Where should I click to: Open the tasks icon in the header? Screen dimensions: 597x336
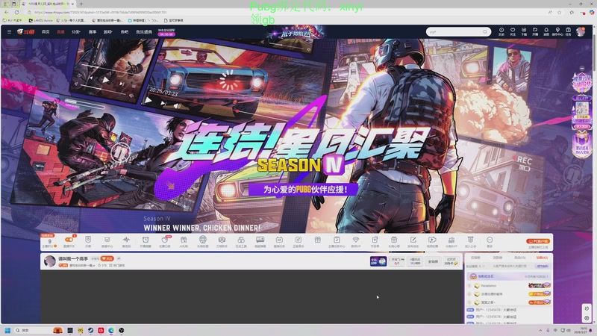click(x=568, y=31)
